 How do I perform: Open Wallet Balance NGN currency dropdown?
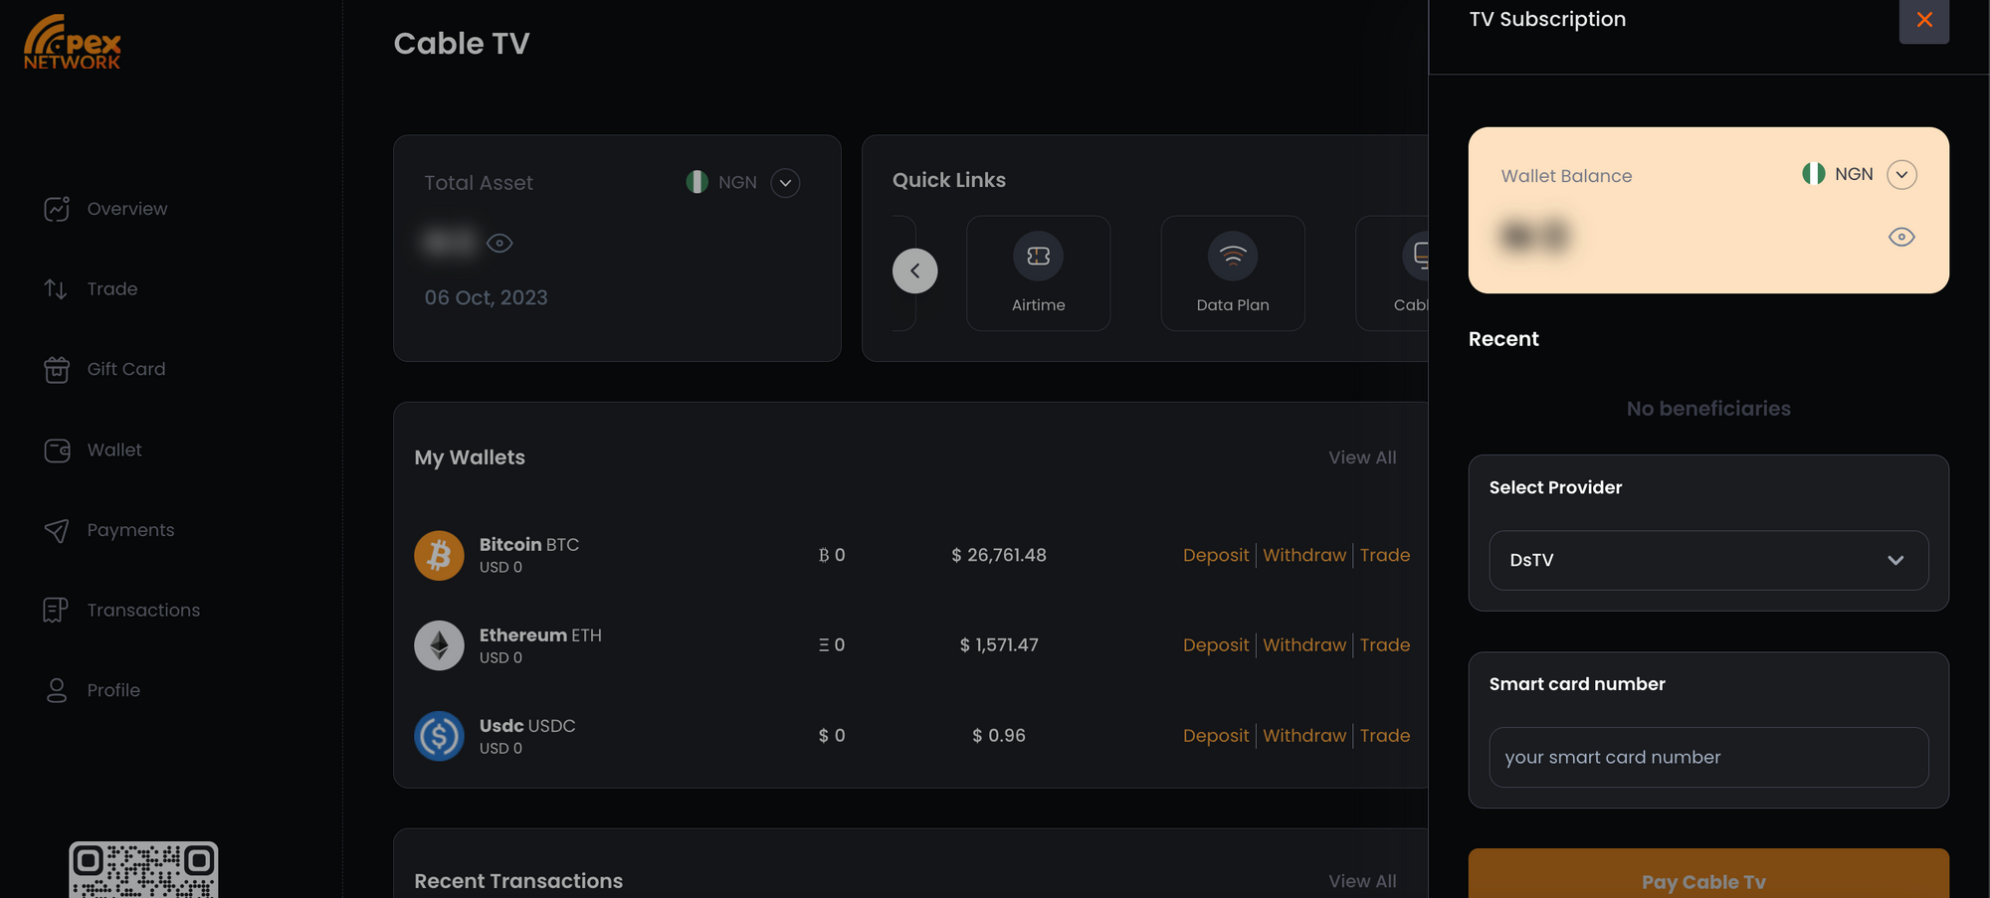click(x=1901, y=175)
